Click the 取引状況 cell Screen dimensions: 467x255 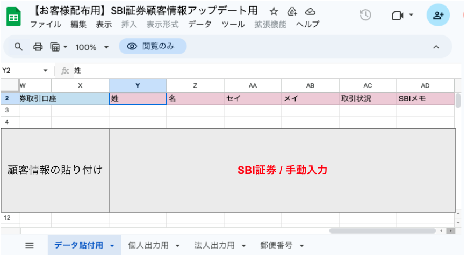[x=368, y=98]
